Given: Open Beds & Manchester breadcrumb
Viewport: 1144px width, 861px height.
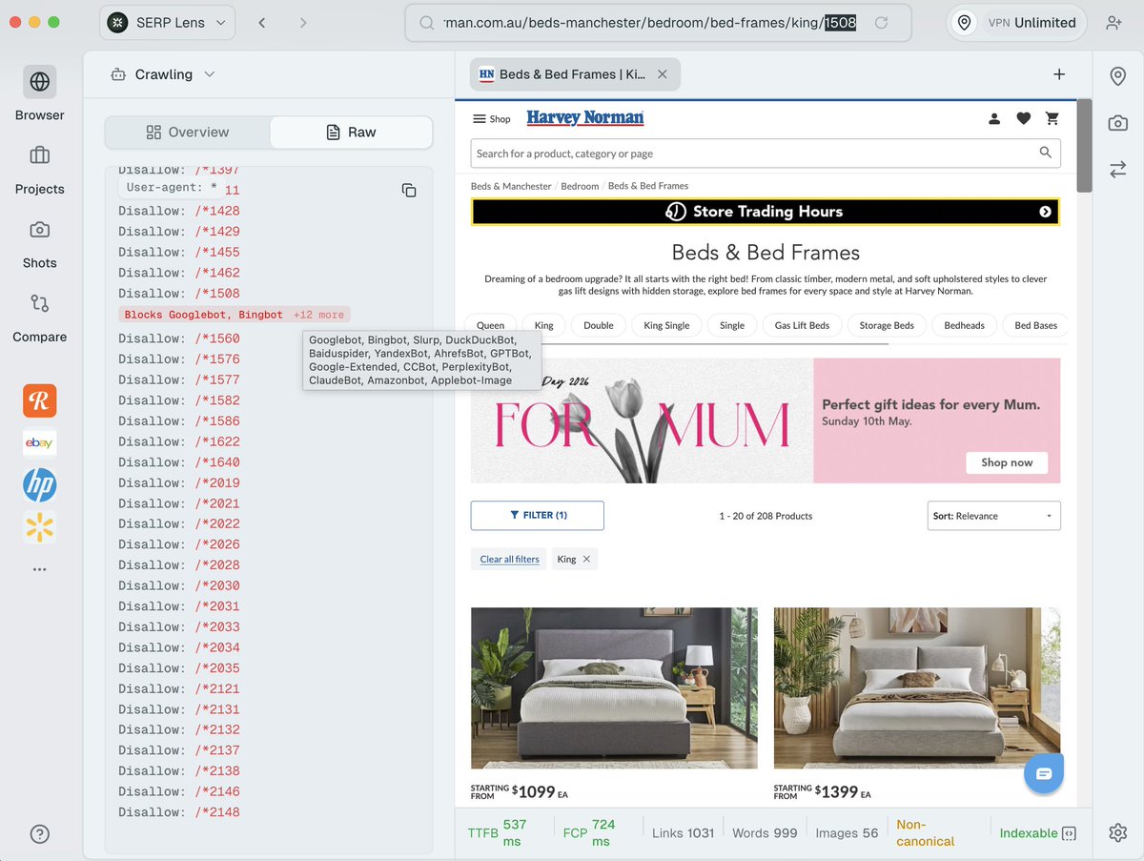Looking at the screenshot, I should tap(511, 186).
